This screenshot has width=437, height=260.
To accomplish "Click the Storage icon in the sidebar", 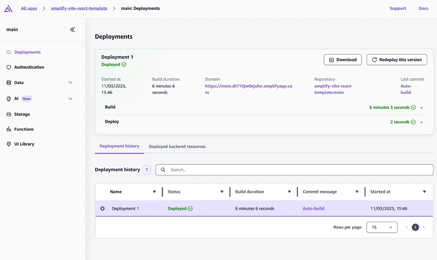I will 8,114.
